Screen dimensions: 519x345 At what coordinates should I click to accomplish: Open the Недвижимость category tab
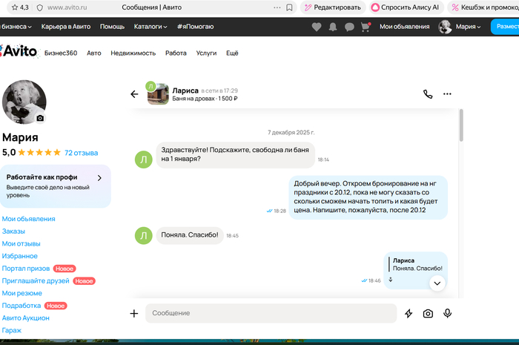pyautogui.click(x=133, y=53)
